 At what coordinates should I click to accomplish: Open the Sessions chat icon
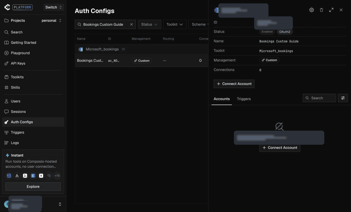[6, 112]
